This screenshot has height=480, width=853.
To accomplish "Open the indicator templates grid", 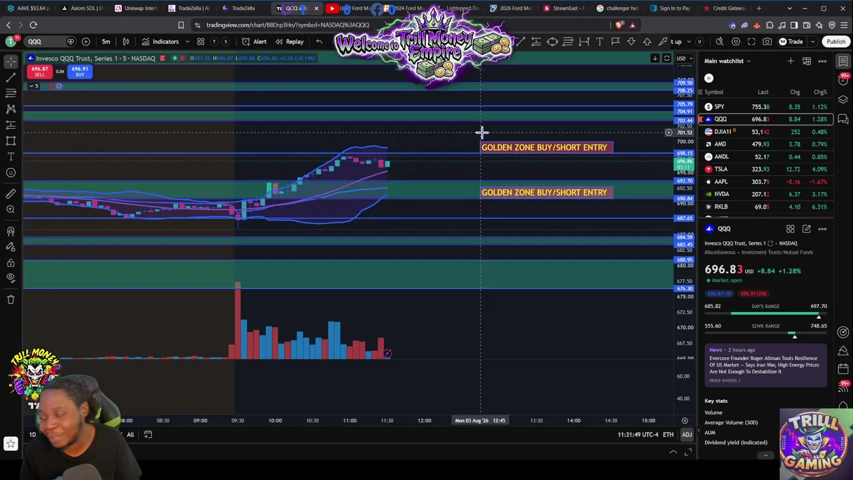I will click(201, 41).
